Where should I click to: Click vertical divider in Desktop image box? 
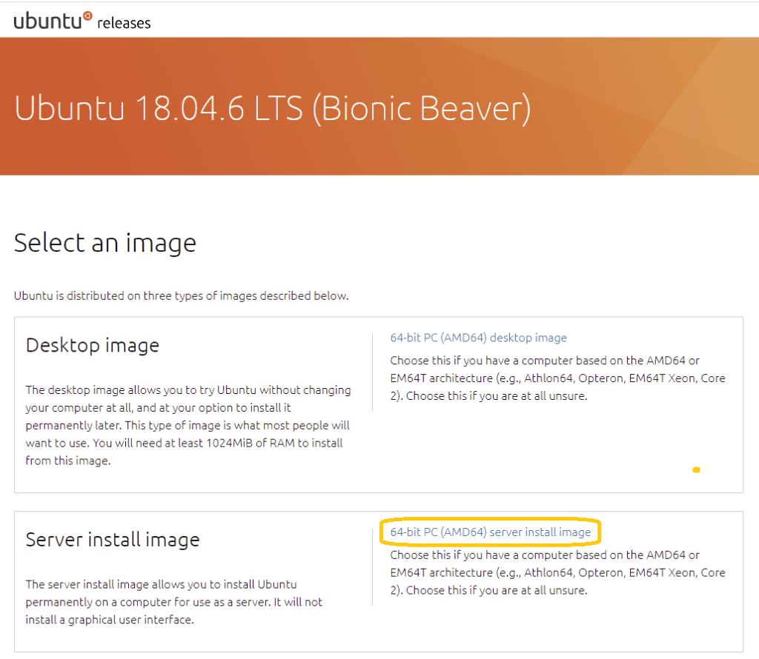tap(373, 372)
